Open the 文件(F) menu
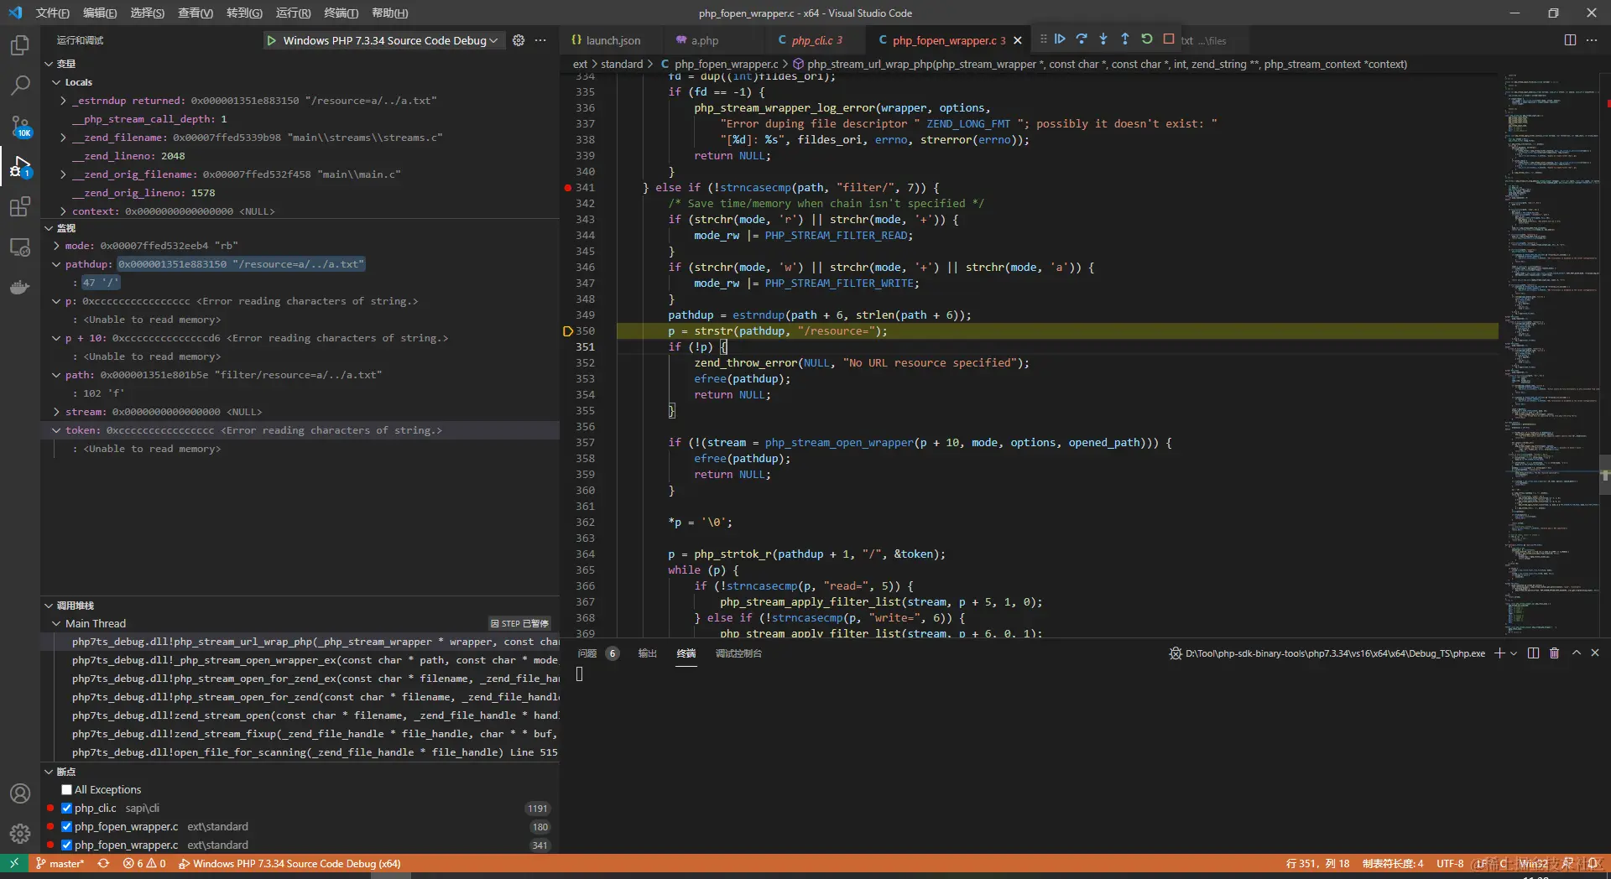 (53, 13)
